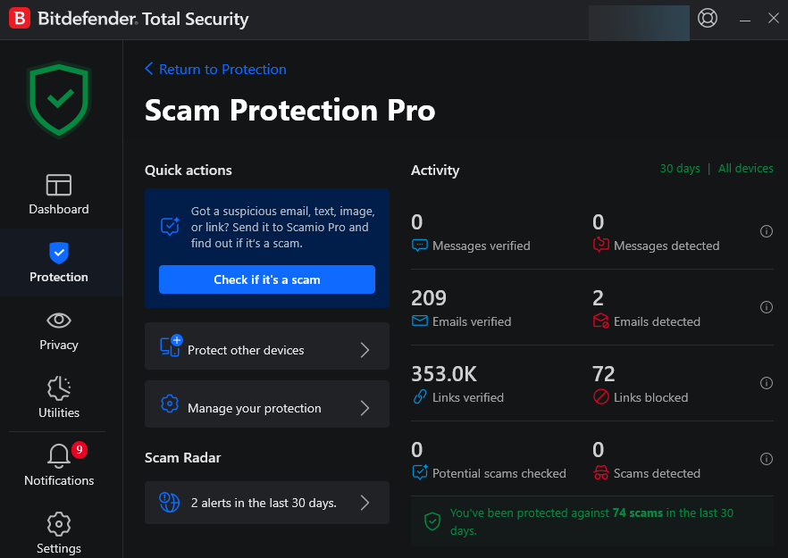Click the Activity heading

coord(435,171)
